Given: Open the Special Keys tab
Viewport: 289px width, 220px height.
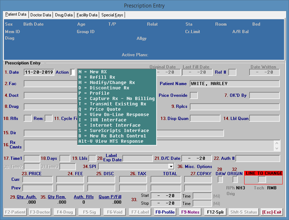Looking at the screenshot, I should 112,15.
